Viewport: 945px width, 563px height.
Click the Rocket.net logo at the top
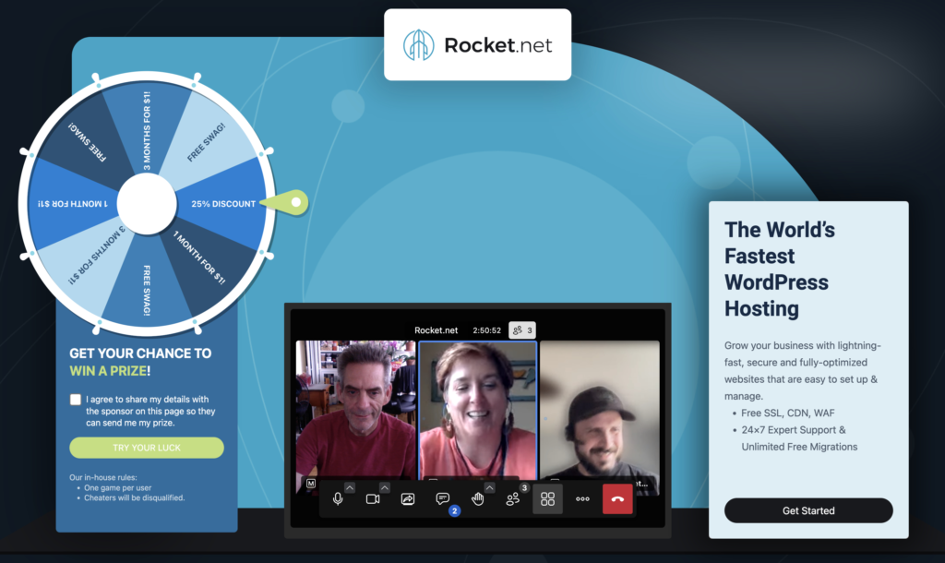(478, 44)
